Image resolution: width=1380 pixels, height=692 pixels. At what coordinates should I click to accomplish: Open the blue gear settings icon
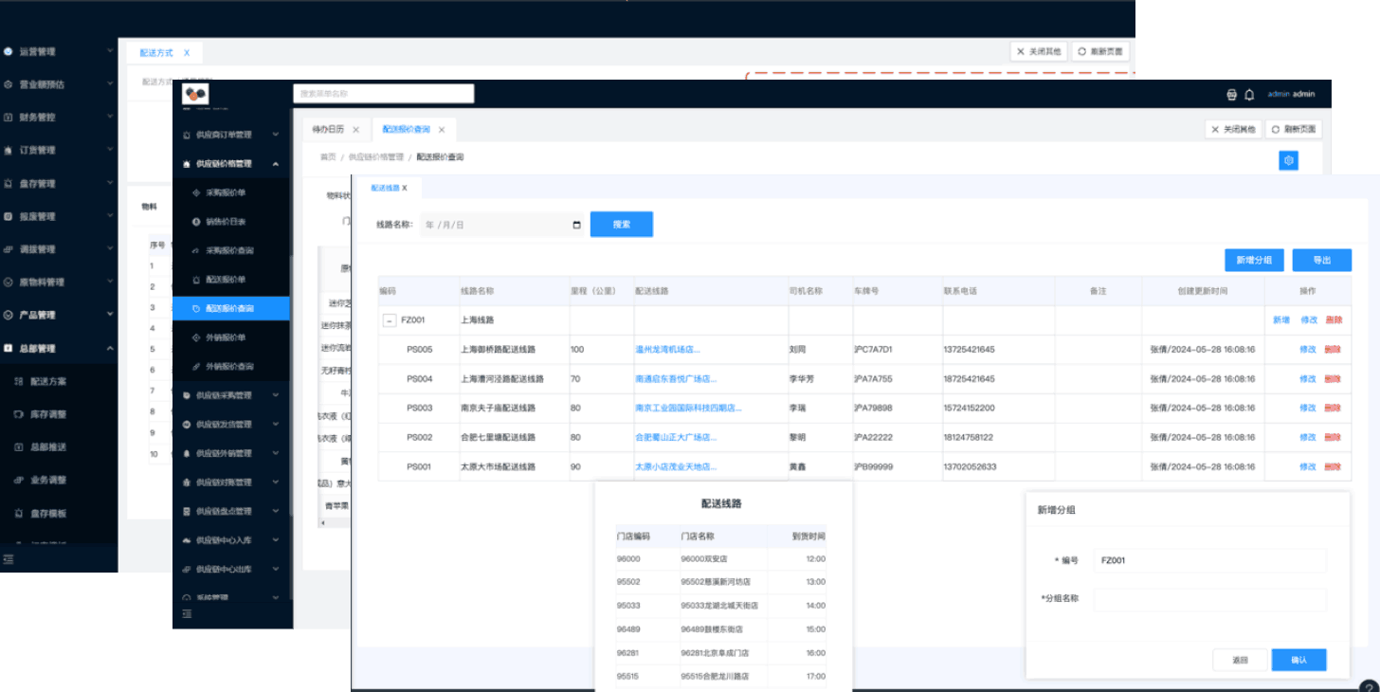click(x=1288, y=161)
